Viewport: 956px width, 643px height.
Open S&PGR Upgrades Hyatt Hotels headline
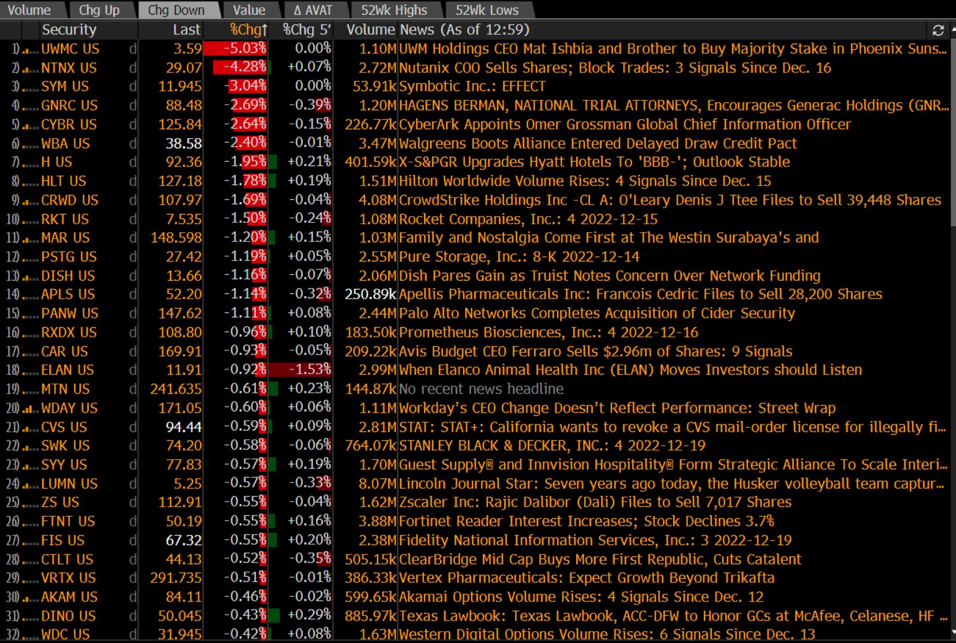[595, 162]
